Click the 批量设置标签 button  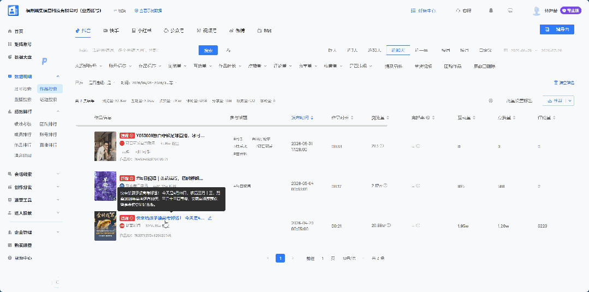519,101
